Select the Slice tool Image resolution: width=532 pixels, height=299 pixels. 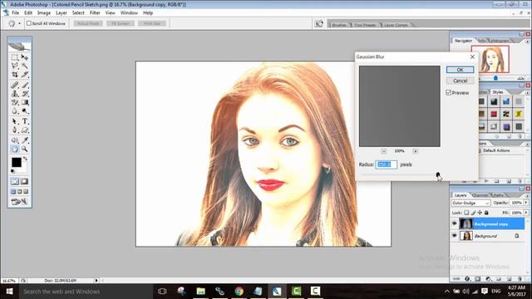[x=25, y=74]
